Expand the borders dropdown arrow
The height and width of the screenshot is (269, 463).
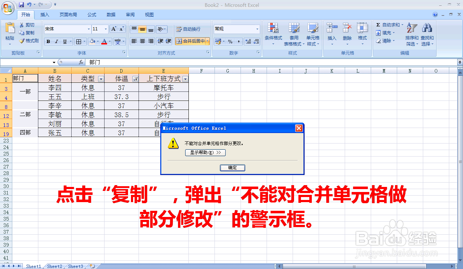pyautogui.click(x=84, y=42)
